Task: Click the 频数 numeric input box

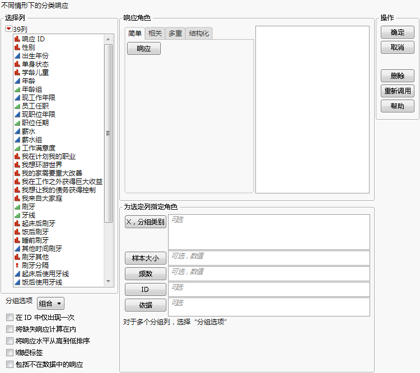Action: [x=269, y=273]
